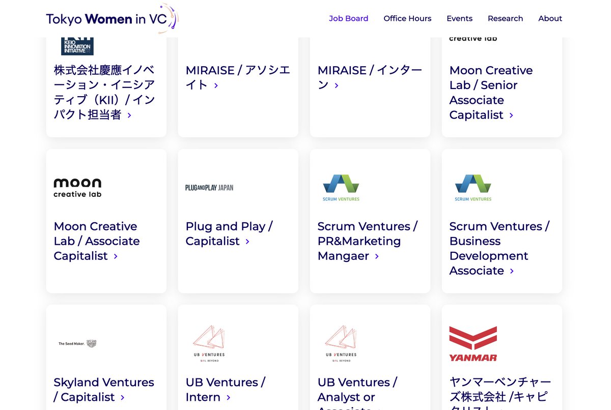The image size is (611, 410).
Task: Open Scrum Ventures Business Development Associate listing
Action: 499,248
